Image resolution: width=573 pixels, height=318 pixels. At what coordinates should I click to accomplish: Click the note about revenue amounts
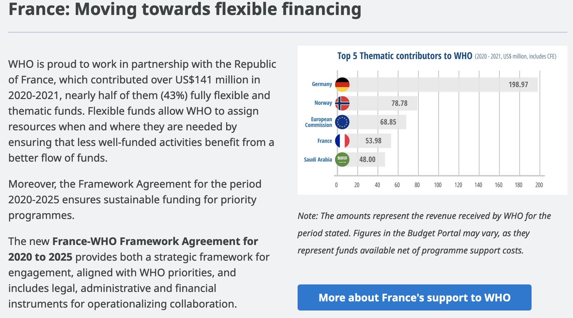424,233
